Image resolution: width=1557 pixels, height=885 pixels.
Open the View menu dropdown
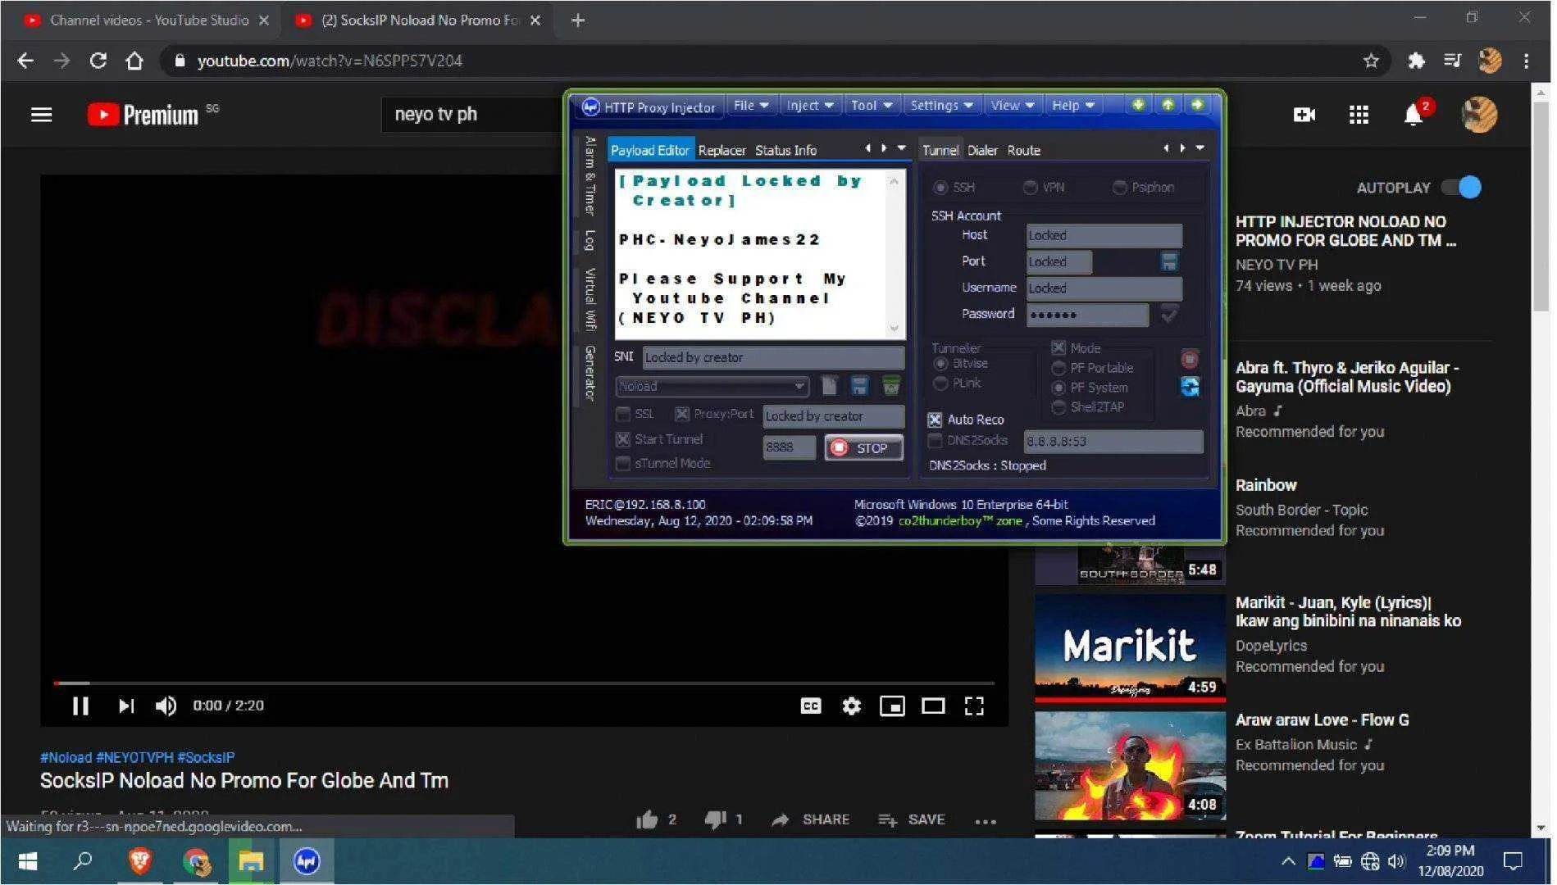tap(1012, 105)
